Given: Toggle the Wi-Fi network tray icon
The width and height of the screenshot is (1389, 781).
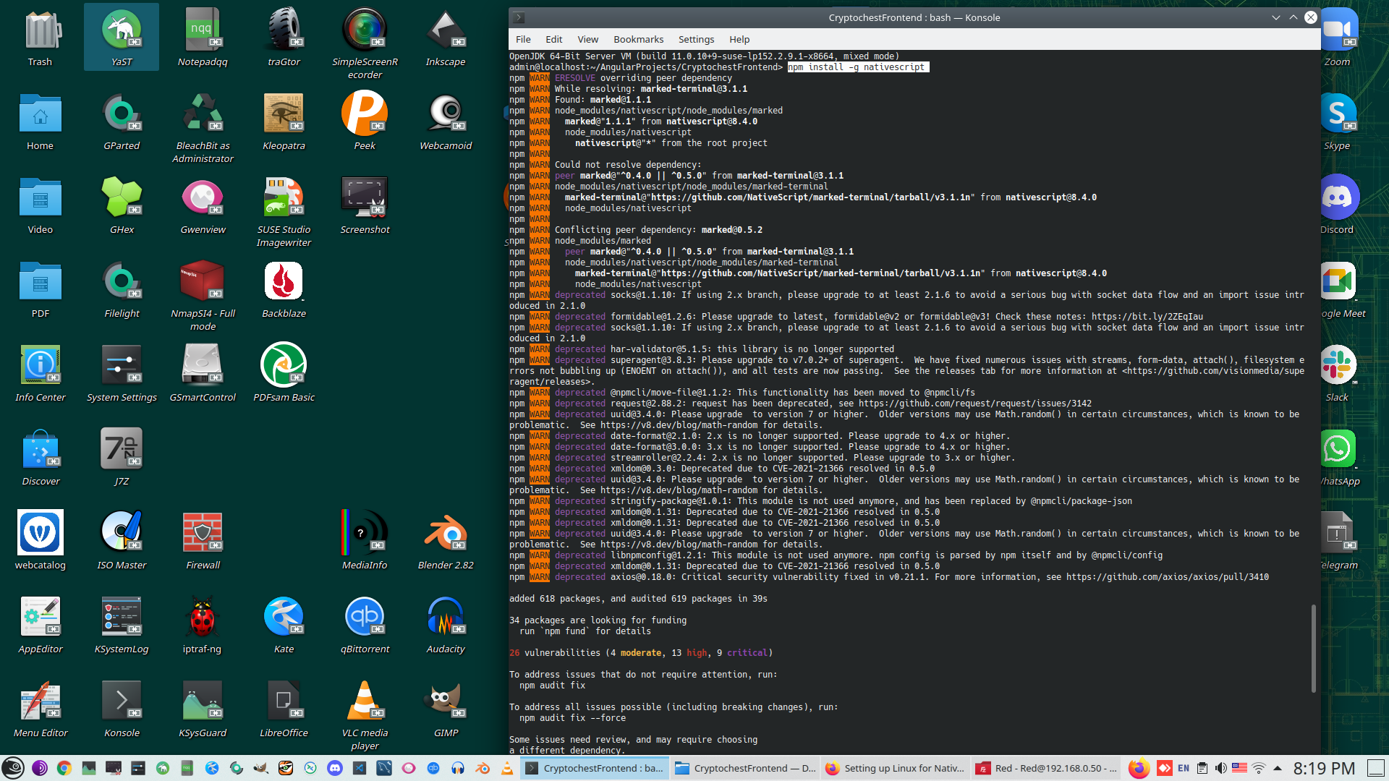Looking at the screenshot, I should (x=1259, y=768).
